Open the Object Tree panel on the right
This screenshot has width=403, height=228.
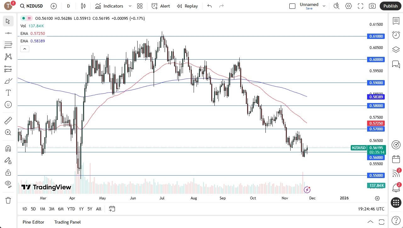coord(396,49)
